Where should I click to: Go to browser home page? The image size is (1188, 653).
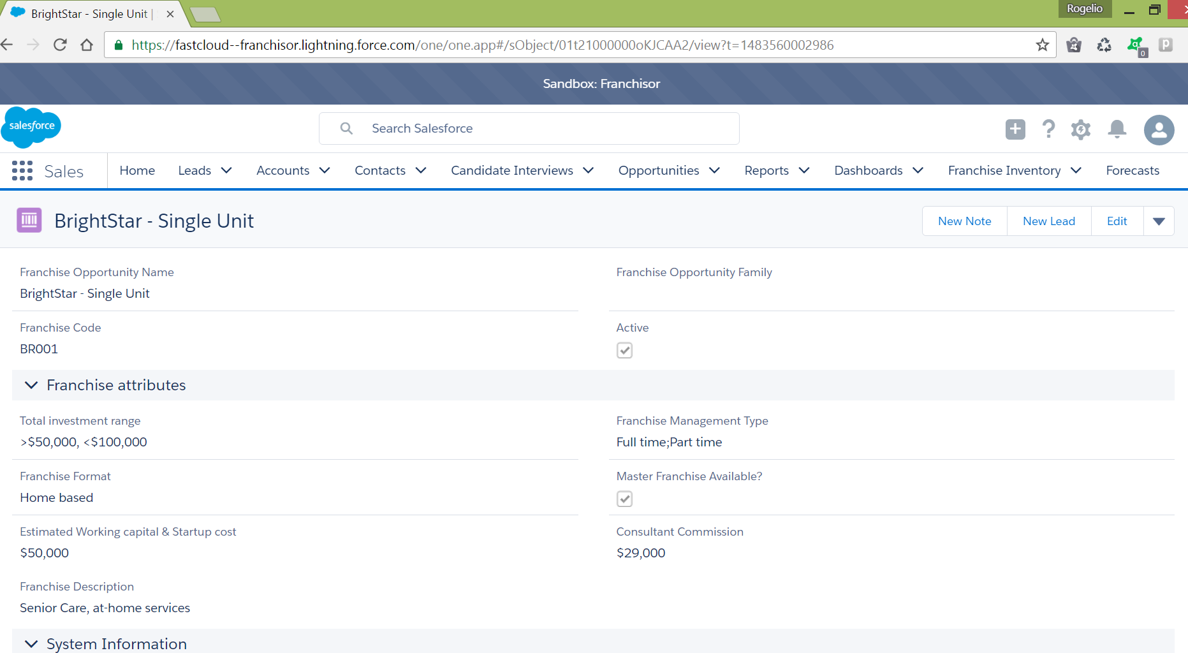coord(87,45)
